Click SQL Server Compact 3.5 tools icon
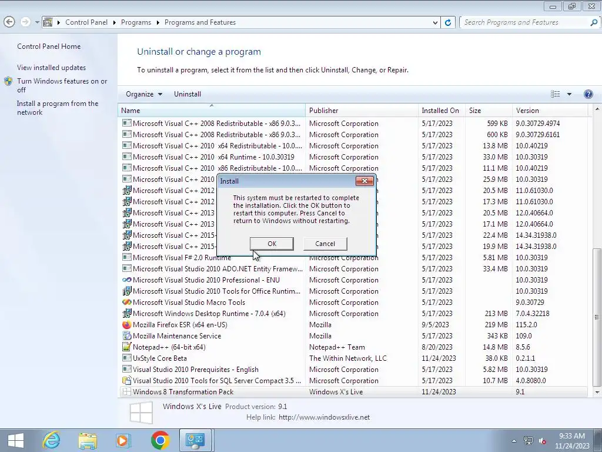This screenshot has height=452, width=602. tap(126, 381)
